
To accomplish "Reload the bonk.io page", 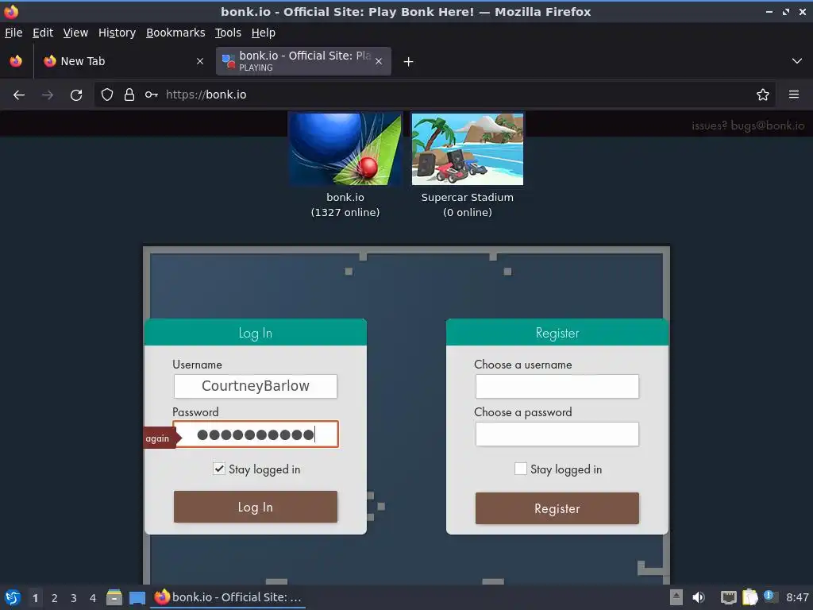I will (76, 95).
